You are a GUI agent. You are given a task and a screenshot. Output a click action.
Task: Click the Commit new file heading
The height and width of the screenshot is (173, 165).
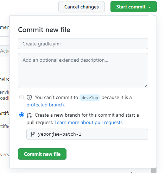(x=44, y=30)
